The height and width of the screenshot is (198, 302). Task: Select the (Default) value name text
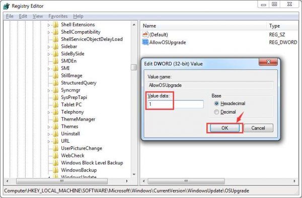coord(159,35)
